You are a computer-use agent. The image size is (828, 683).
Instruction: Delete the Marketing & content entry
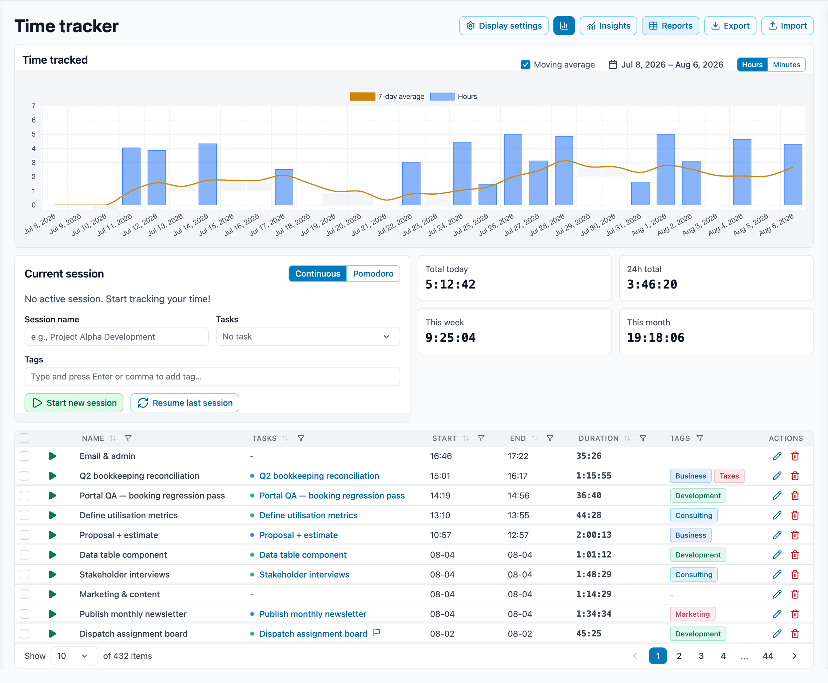[x=795, y=594]
